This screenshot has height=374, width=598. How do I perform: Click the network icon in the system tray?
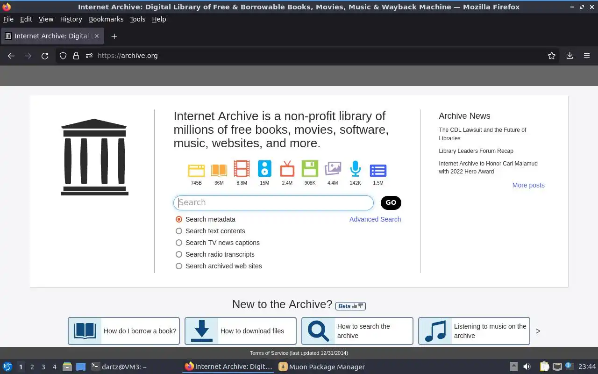(x=557, y=367)
